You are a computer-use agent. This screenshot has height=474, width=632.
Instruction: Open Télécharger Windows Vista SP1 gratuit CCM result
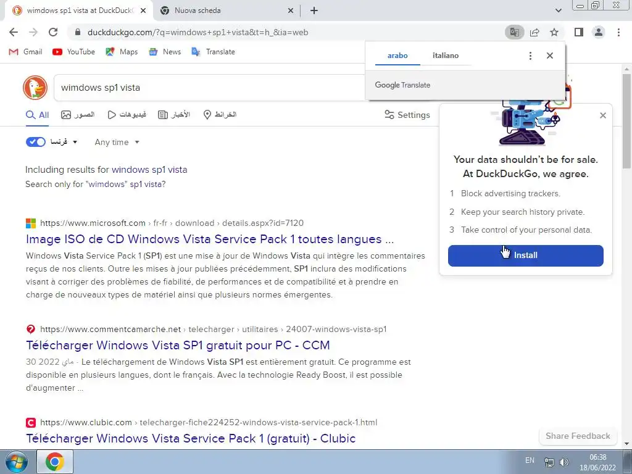click(x=178, y=345)
